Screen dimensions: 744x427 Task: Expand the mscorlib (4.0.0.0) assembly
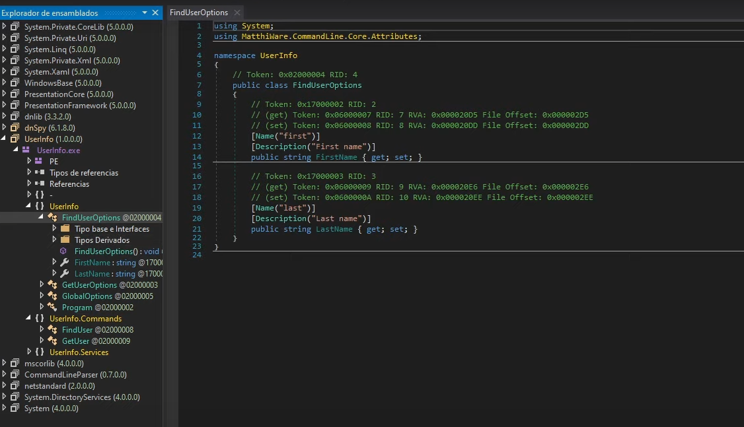(x=4, y=363)
